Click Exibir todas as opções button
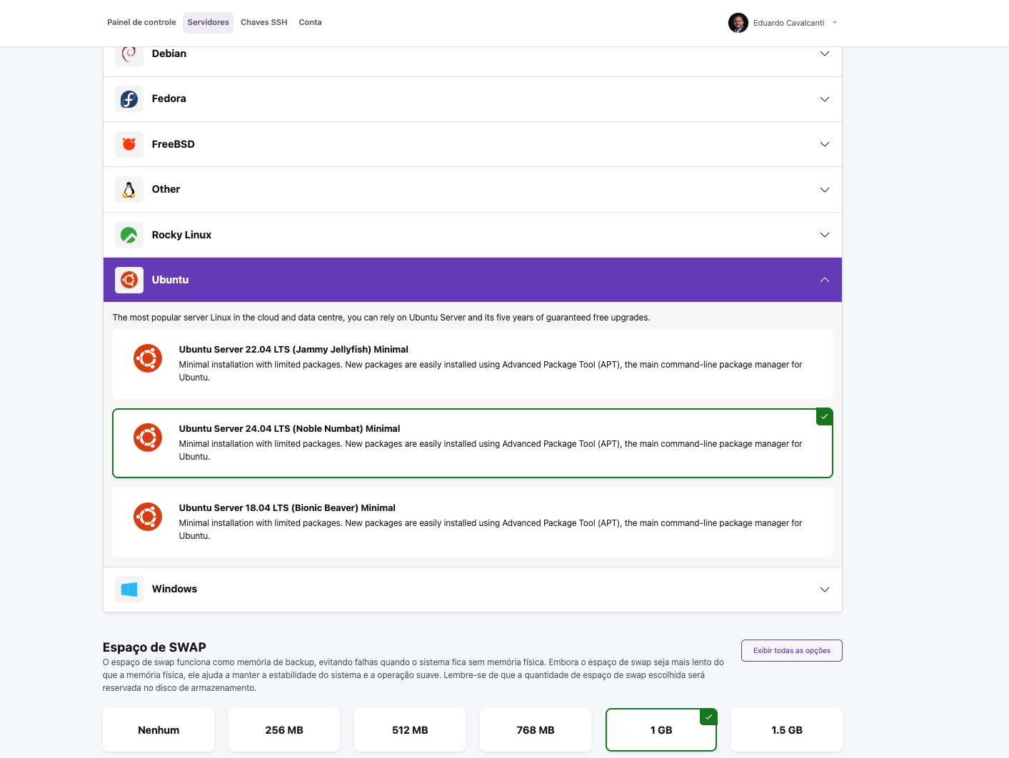1009x758 pixels. coord(792,651)
